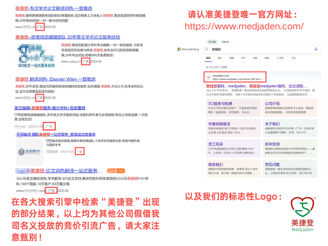Select the 地图 maps tab
Viewport: 328px width, 246px height.
pos(267,58)
